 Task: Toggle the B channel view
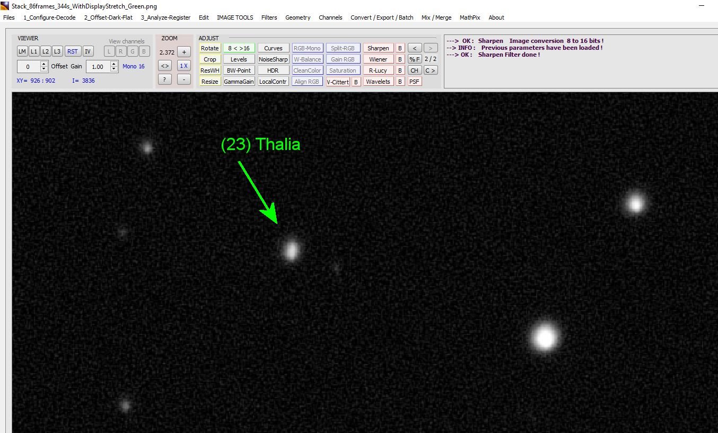[144, 51]
